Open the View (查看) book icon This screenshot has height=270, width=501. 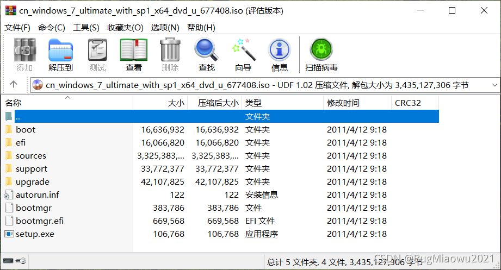coord(134,49)
